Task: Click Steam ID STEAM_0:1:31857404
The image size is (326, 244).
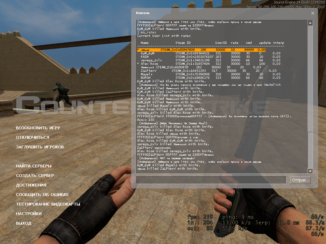Action: 192,64
